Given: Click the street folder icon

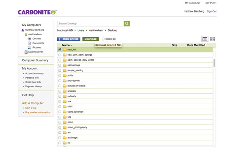Looking at the screenshot, I should (x=65, y=122).
